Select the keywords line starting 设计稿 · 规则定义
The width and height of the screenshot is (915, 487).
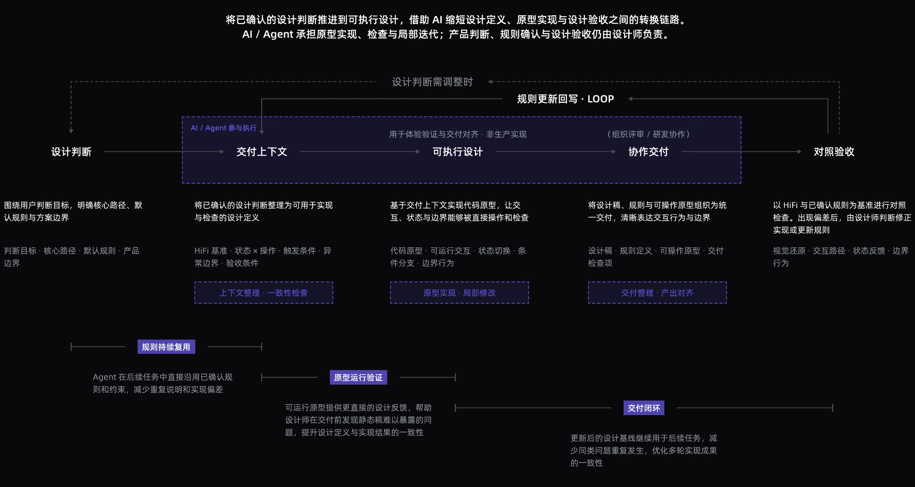click(x=656, y=257)
